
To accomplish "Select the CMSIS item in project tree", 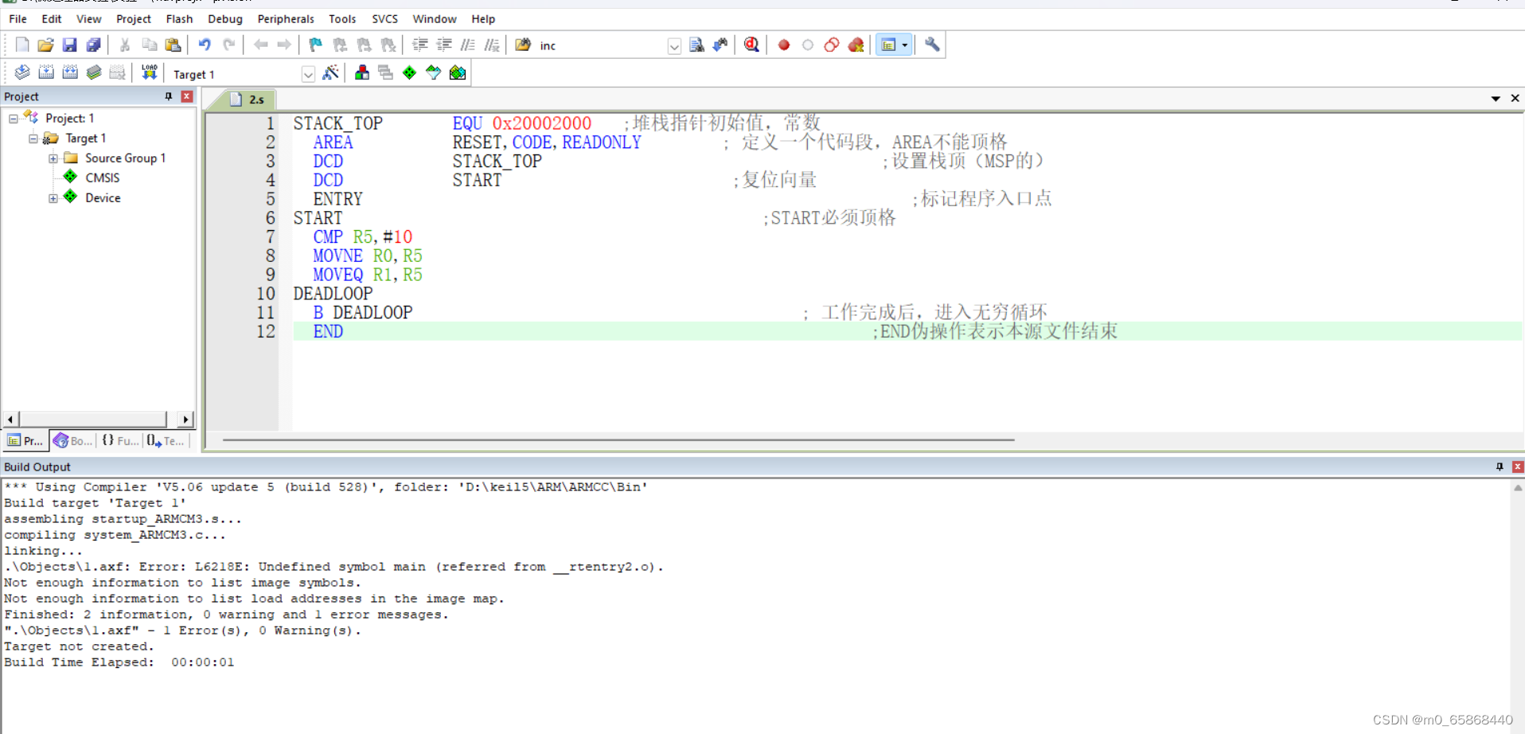I will pyautogui.click(x=102, y=178).
